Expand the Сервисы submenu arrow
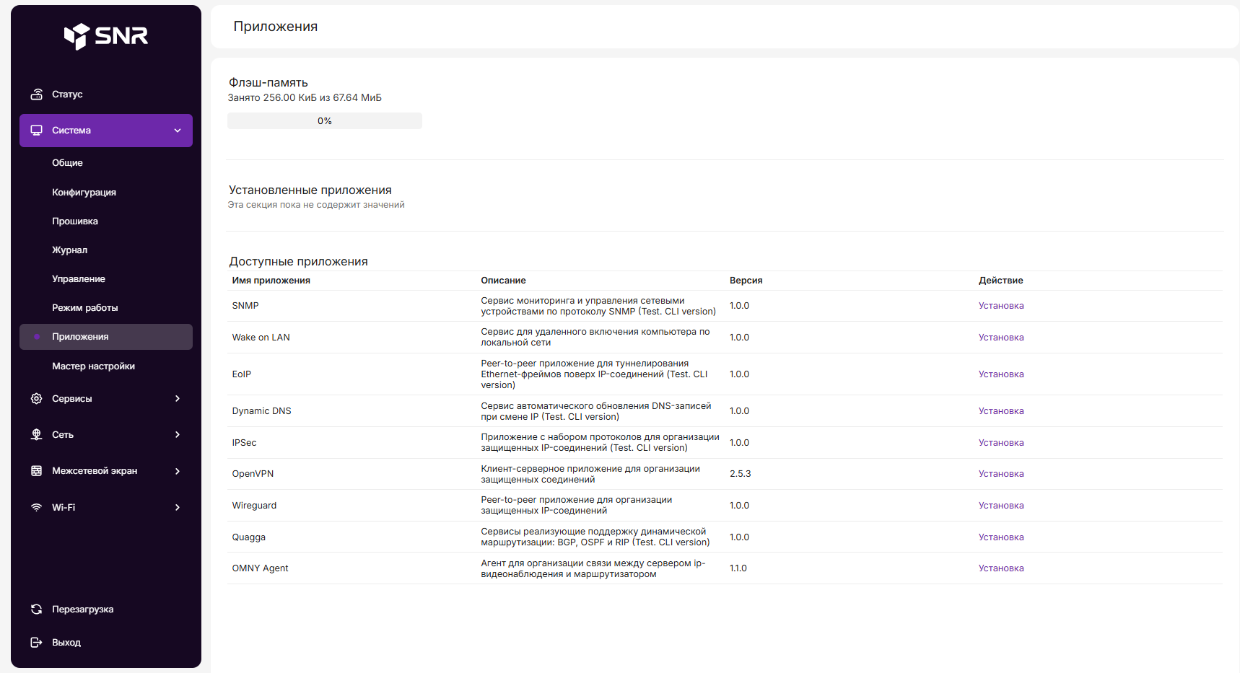Image resolution: width=1240 pixels, height=673 pixels. [178, 399]
